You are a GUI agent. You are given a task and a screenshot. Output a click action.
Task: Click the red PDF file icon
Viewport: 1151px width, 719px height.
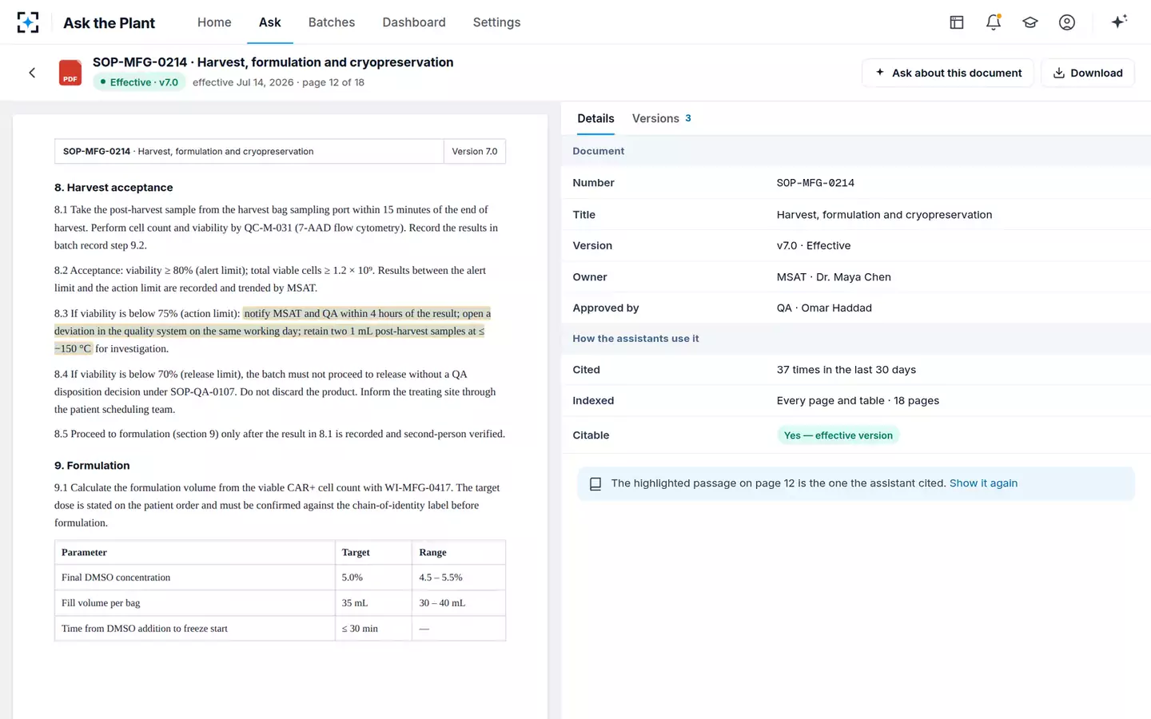click(70, 73)
